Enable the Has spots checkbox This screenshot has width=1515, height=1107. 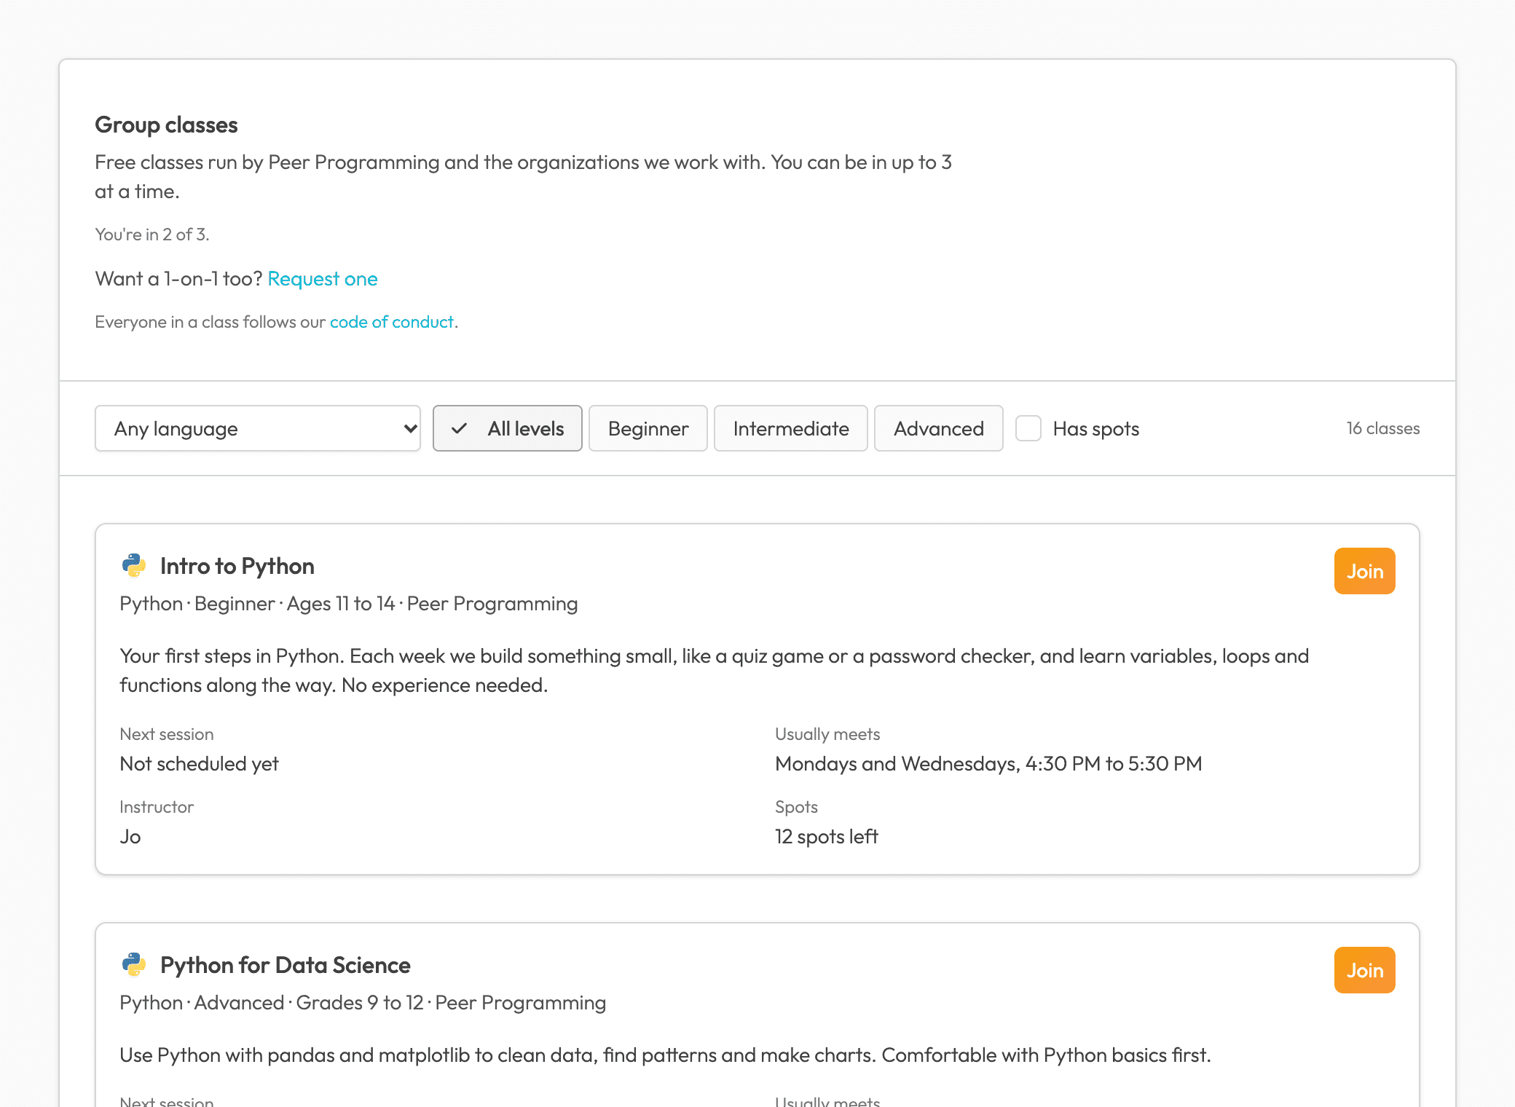point(1028,428)
